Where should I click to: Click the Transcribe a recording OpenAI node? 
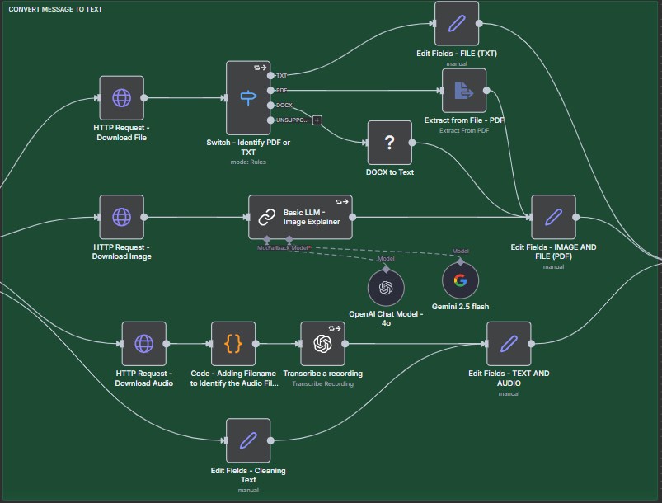pos(322,343)
